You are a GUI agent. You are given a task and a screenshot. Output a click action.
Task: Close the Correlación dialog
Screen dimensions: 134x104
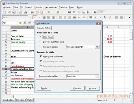(x=98, y=23)
